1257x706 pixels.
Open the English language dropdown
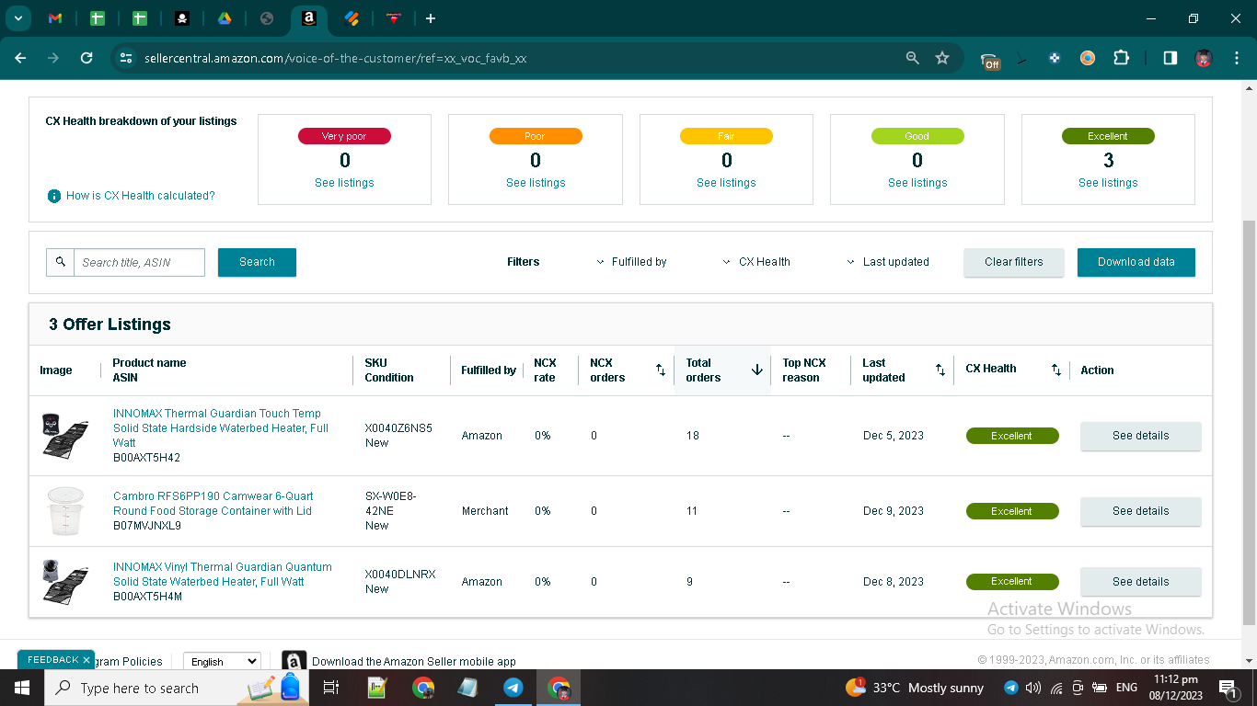coord(222,662)
